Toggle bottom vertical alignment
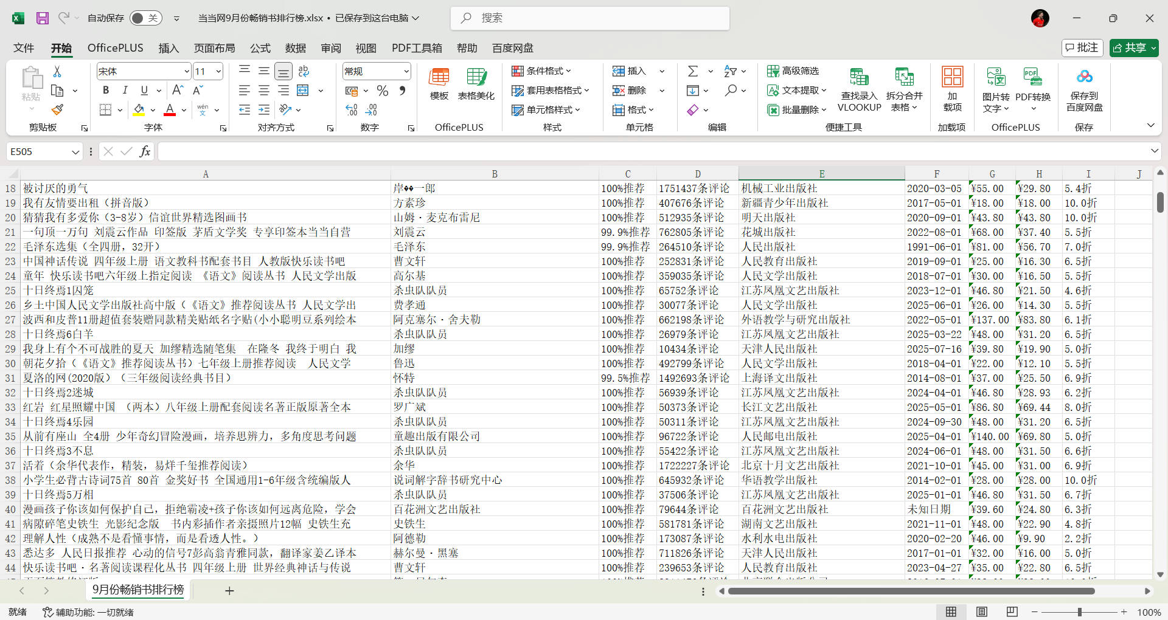This screenshot has height=620, width=1168. [x=283, y=71]
